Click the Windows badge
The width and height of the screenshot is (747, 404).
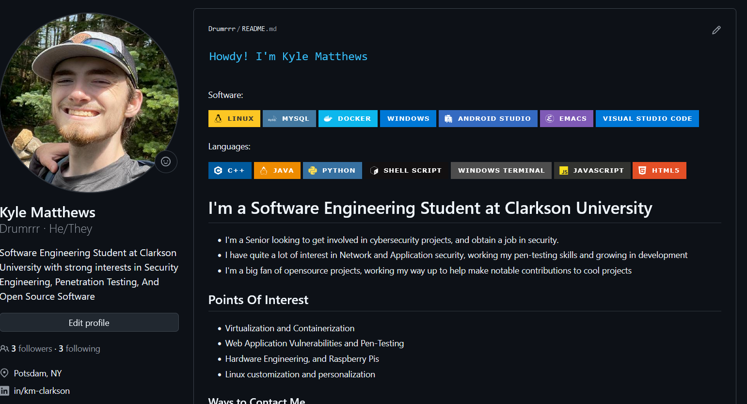point(408,118)
